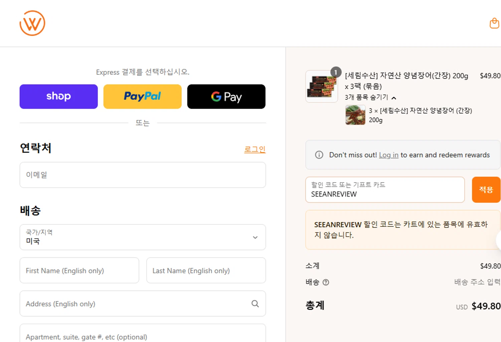The height and width of the screenshot is (342, 501).
Task: Click the Log in rewards link
Action: (388, 155)
